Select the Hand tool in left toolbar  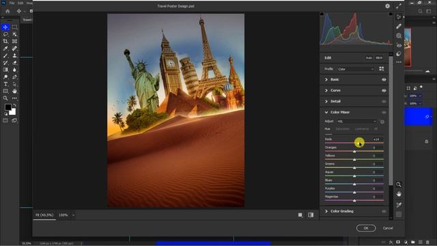[14, 91]
